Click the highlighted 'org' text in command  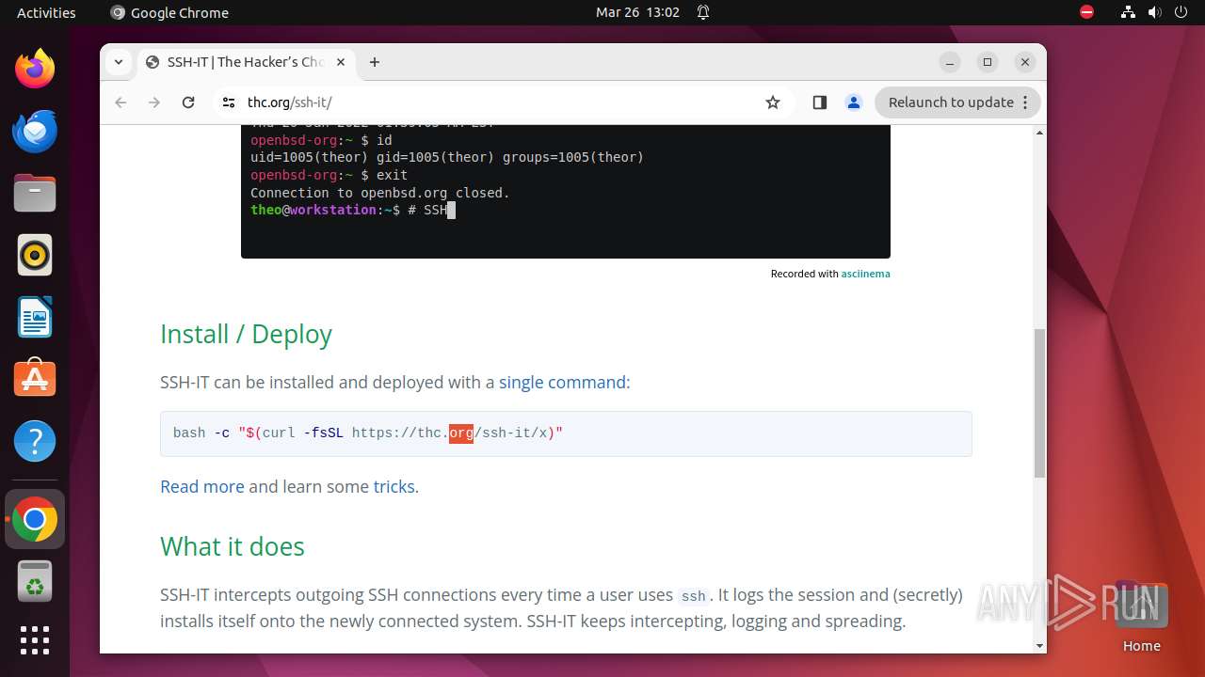click(461, 433)
